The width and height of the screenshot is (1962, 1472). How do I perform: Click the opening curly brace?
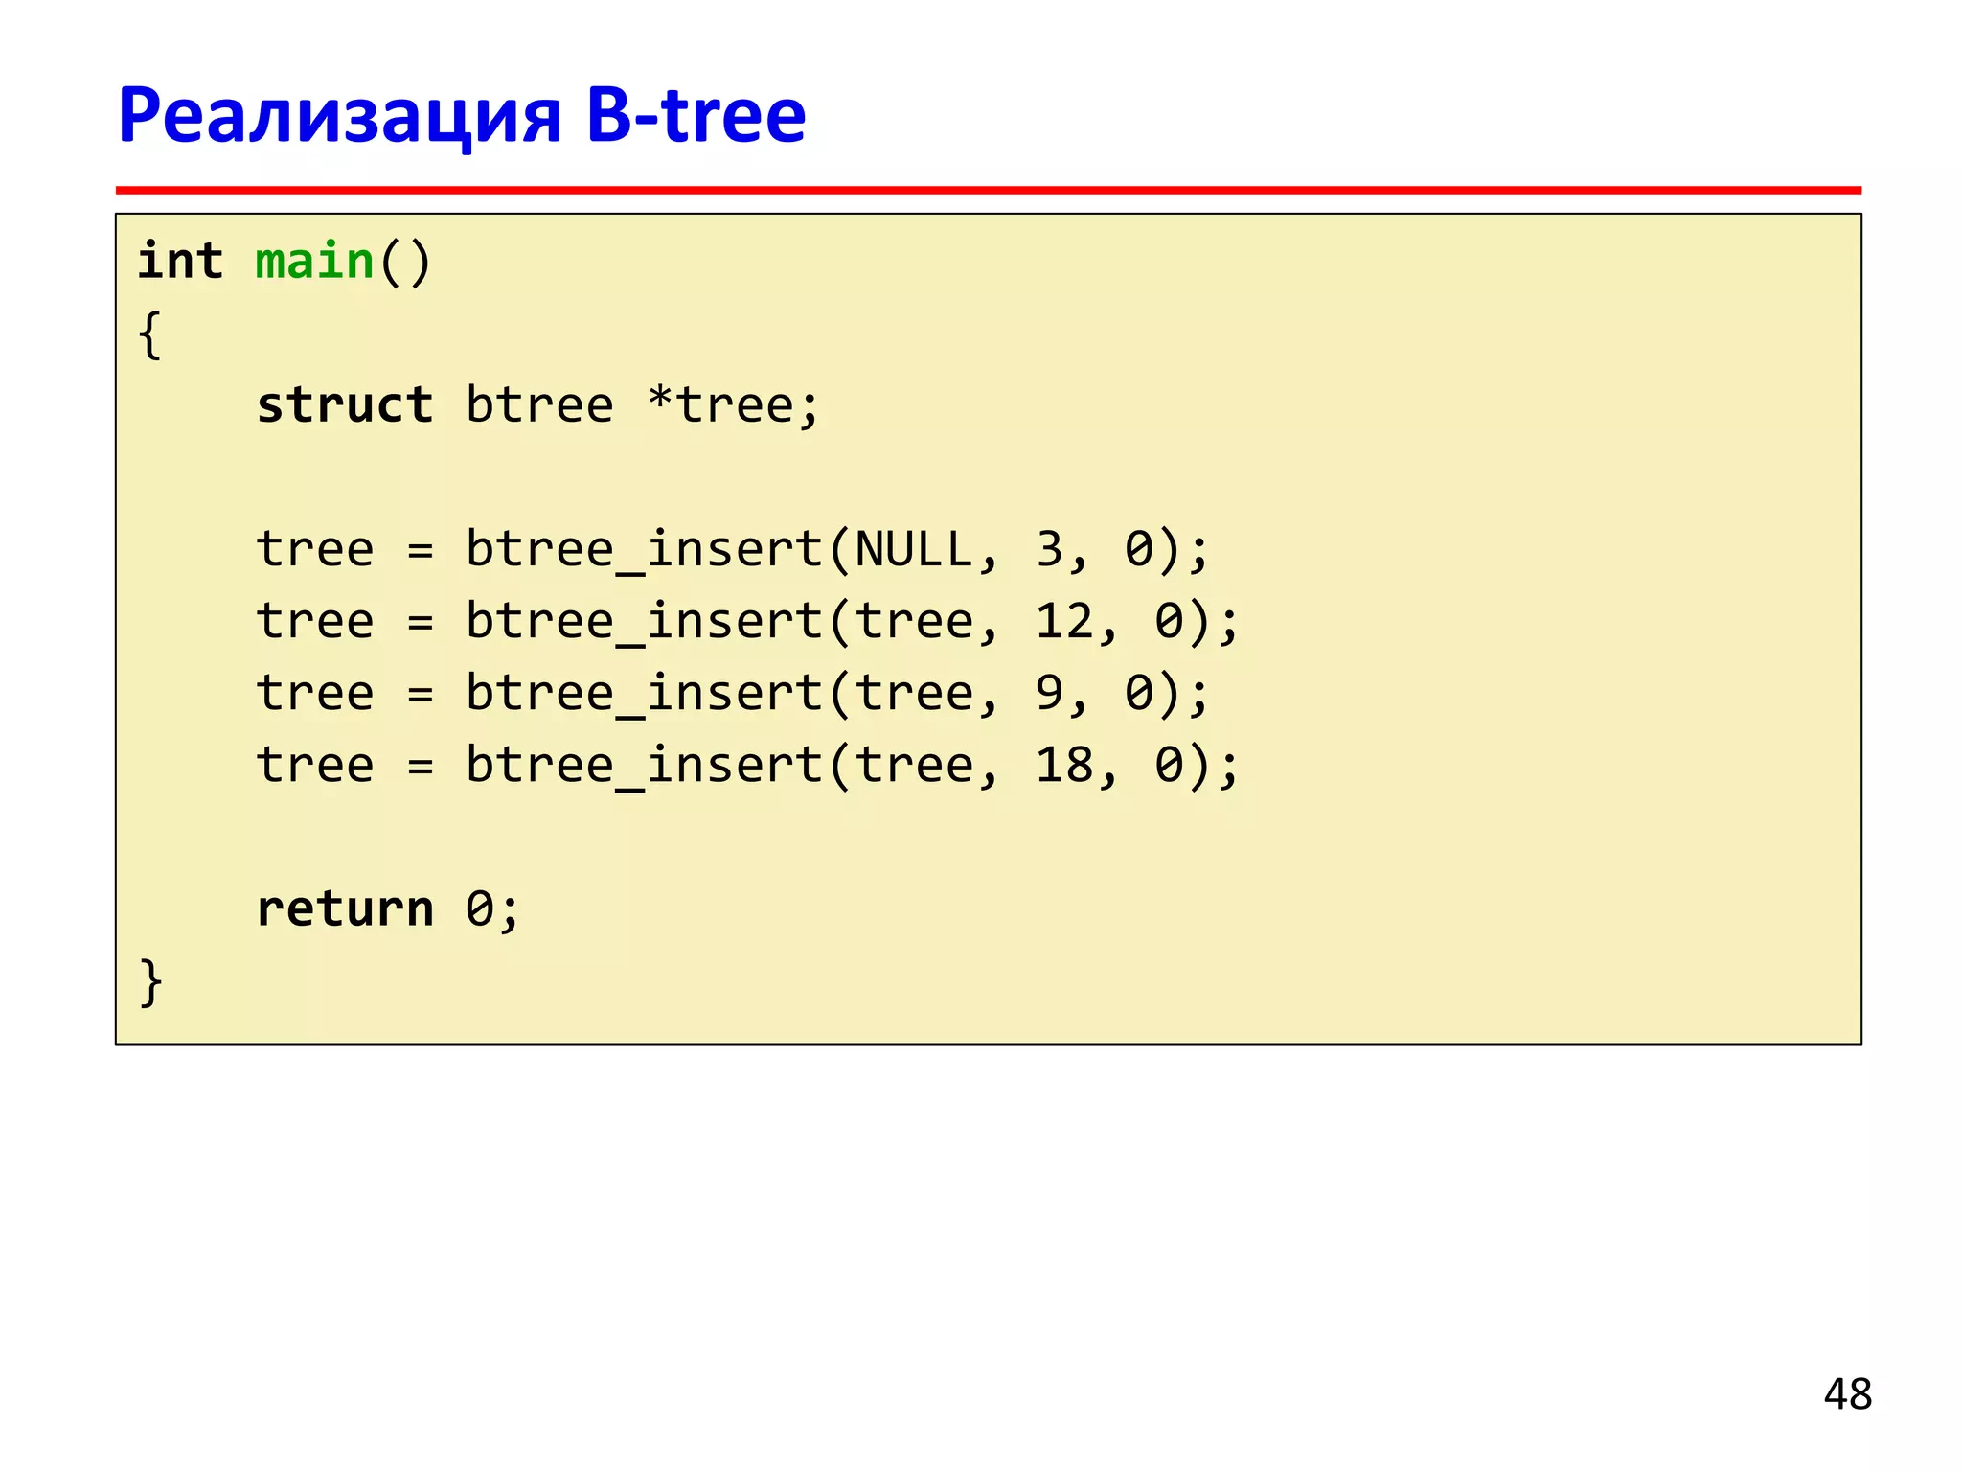click(x=150, y=334)
